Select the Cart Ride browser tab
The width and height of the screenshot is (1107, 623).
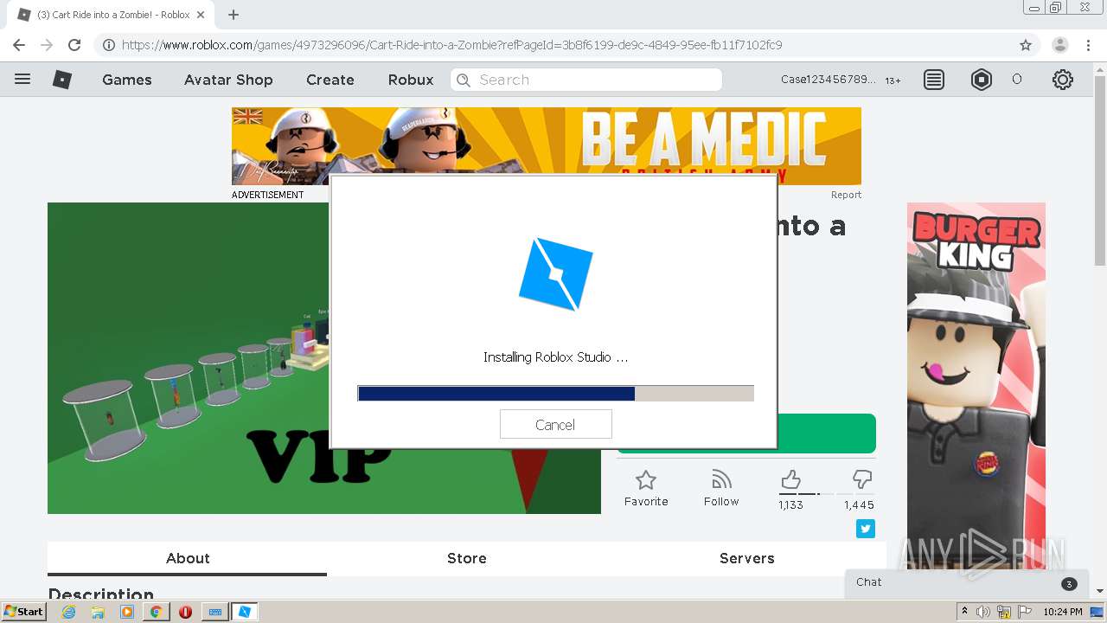pos(112,15)
